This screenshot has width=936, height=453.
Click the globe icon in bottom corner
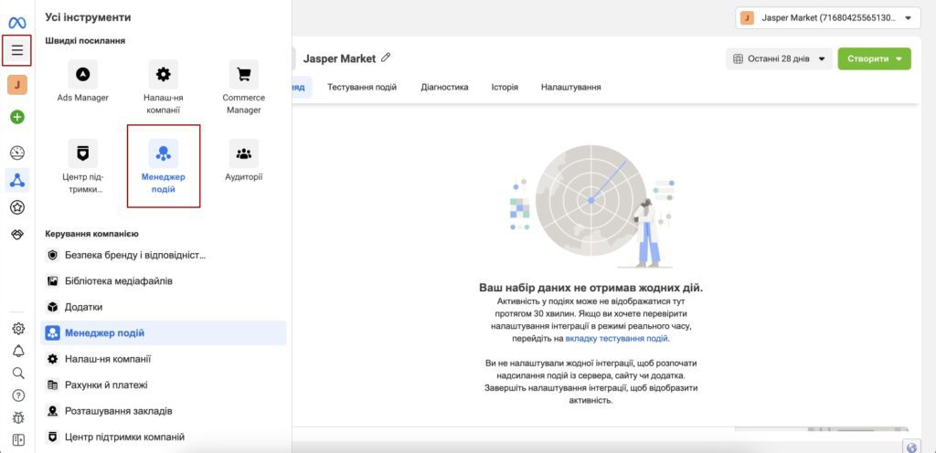click(911, 448)
